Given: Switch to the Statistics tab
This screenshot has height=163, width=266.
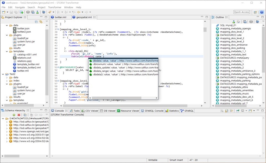Looking at the screenshot, I should point(172,111).
